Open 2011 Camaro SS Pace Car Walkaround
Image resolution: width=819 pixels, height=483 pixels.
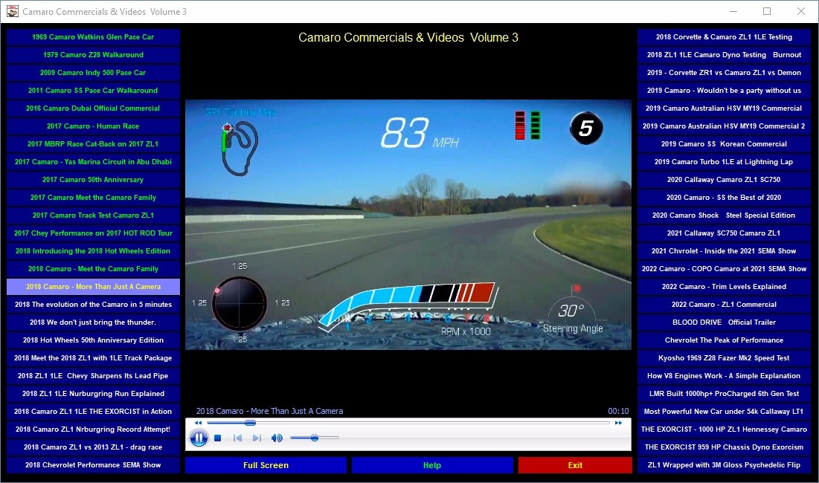[93, 90]
